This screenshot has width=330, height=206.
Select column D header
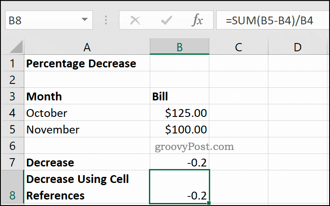coord(297,47)
